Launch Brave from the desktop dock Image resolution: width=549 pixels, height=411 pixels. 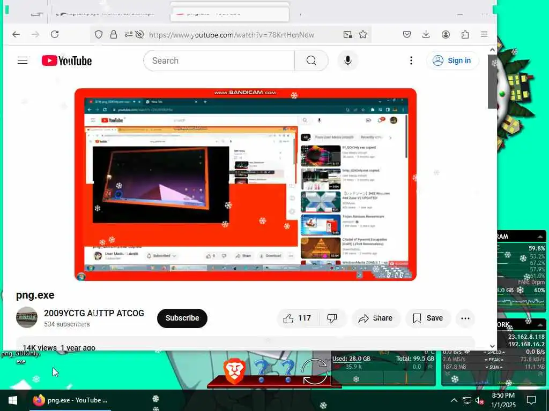tap(234, 371)
